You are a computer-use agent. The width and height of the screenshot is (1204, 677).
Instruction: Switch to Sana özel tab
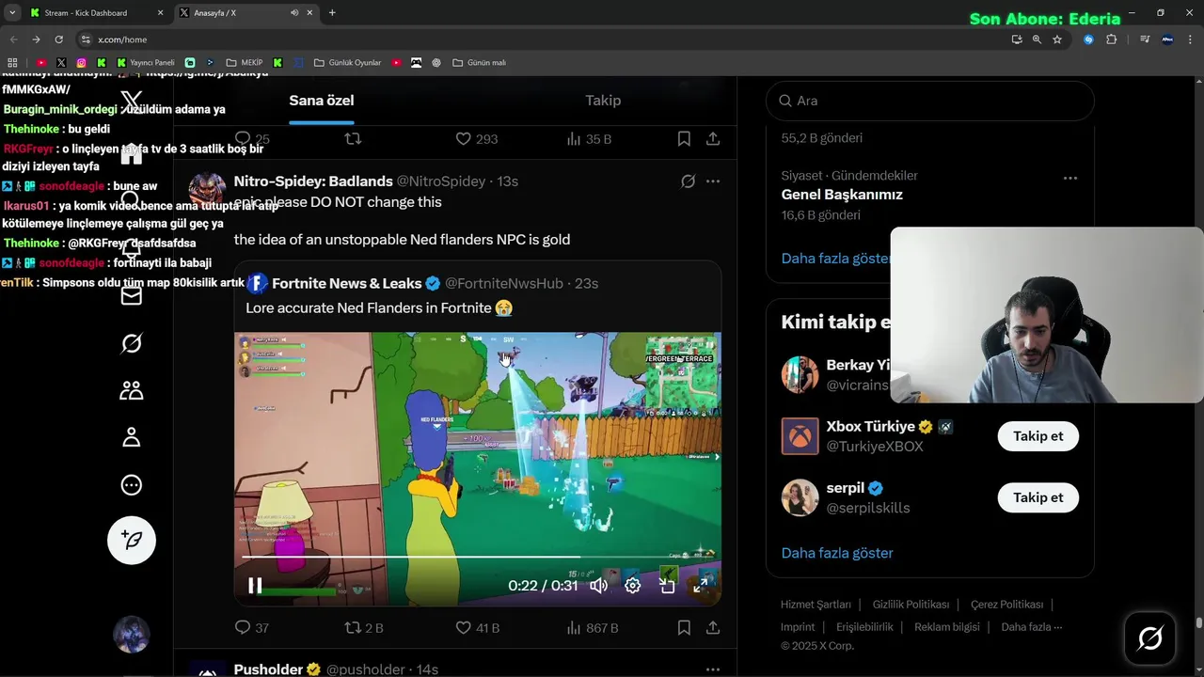click(x=322, y=101)
